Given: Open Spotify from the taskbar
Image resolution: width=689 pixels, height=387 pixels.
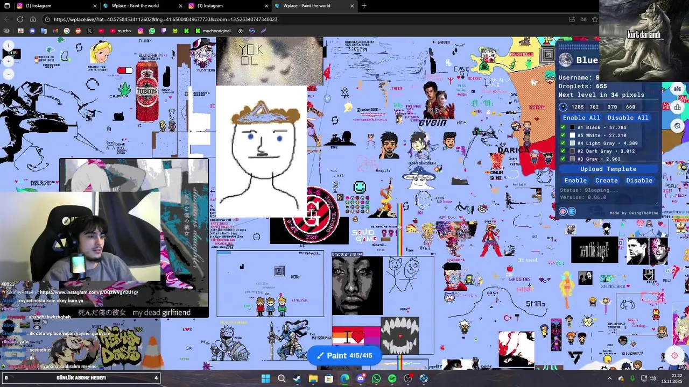Looking at the screenshot, I should [392, 378].
